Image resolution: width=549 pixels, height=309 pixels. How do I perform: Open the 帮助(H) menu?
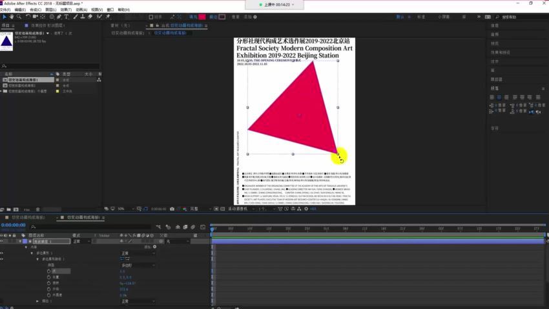point(123,10)
